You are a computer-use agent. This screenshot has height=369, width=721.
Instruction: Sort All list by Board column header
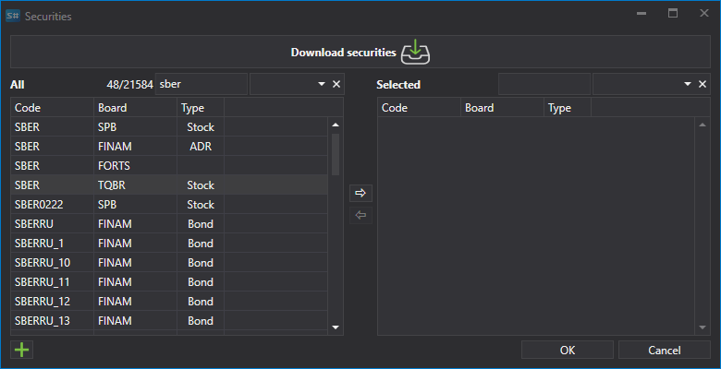[135, 107]
